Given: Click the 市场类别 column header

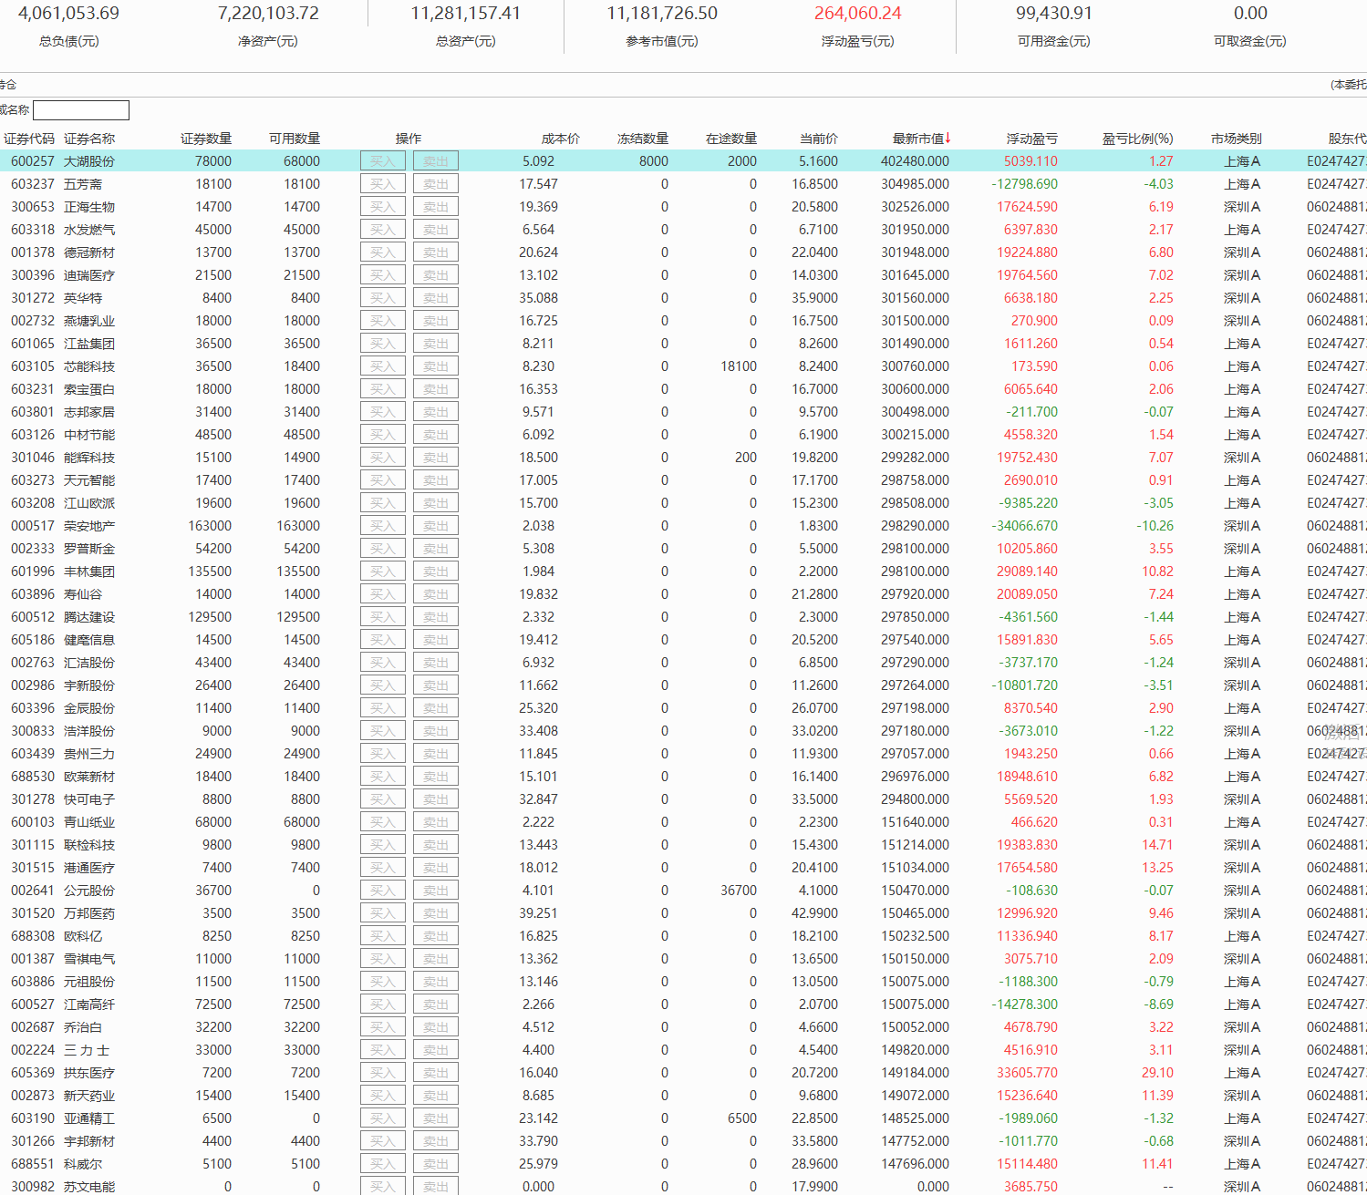Looking at the screenshot, I should pyautogui.click(x=1236, y=139).
